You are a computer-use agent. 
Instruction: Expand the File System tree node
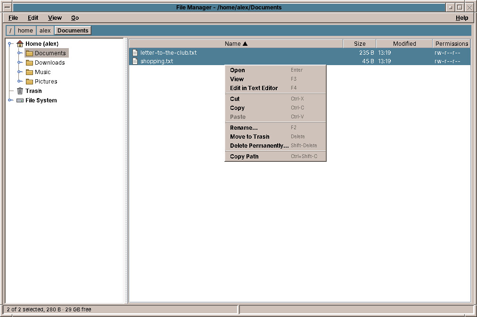10,100
